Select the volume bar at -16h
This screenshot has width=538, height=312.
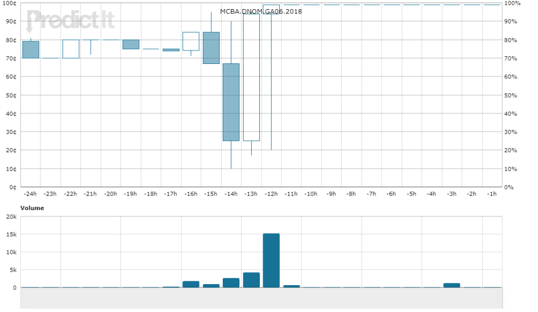(191, 285)
